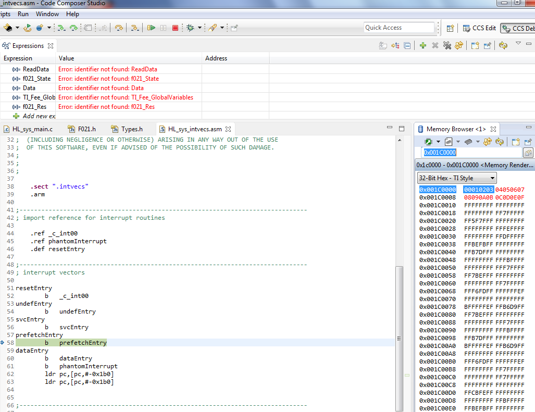Screen dimensions: 535x412
Task: Click the Restart icon in the toolbar
Action: [x=28, y=28]
